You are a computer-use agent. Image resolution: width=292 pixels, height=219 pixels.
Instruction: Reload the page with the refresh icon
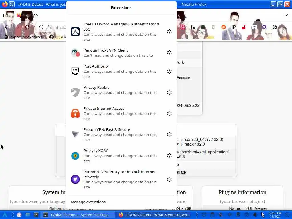click(27, 27)
